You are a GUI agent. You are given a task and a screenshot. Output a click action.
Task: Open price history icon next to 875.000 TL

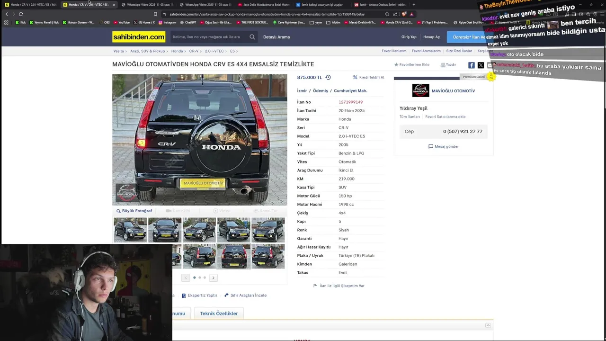tap(328, 77)
